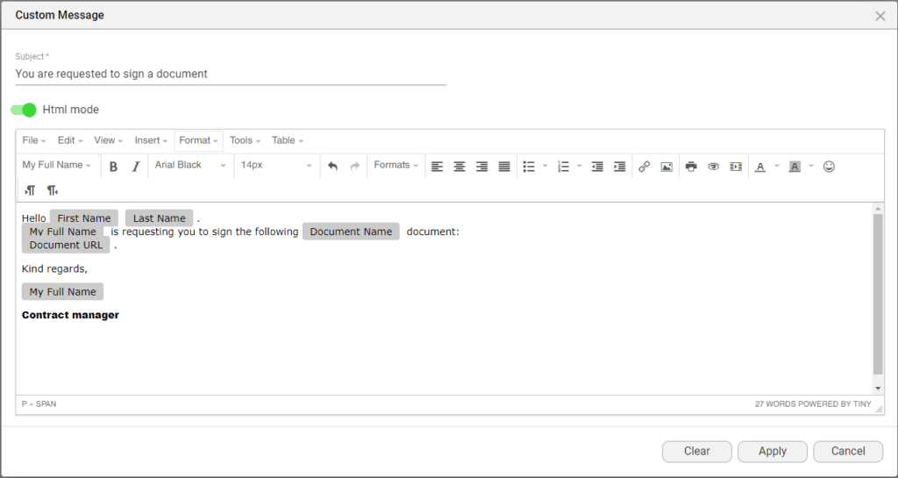Image resolution: width=898 pixels, height=478 pixels.
Task: Increase indent of paragraph
Action: point(620,167)
